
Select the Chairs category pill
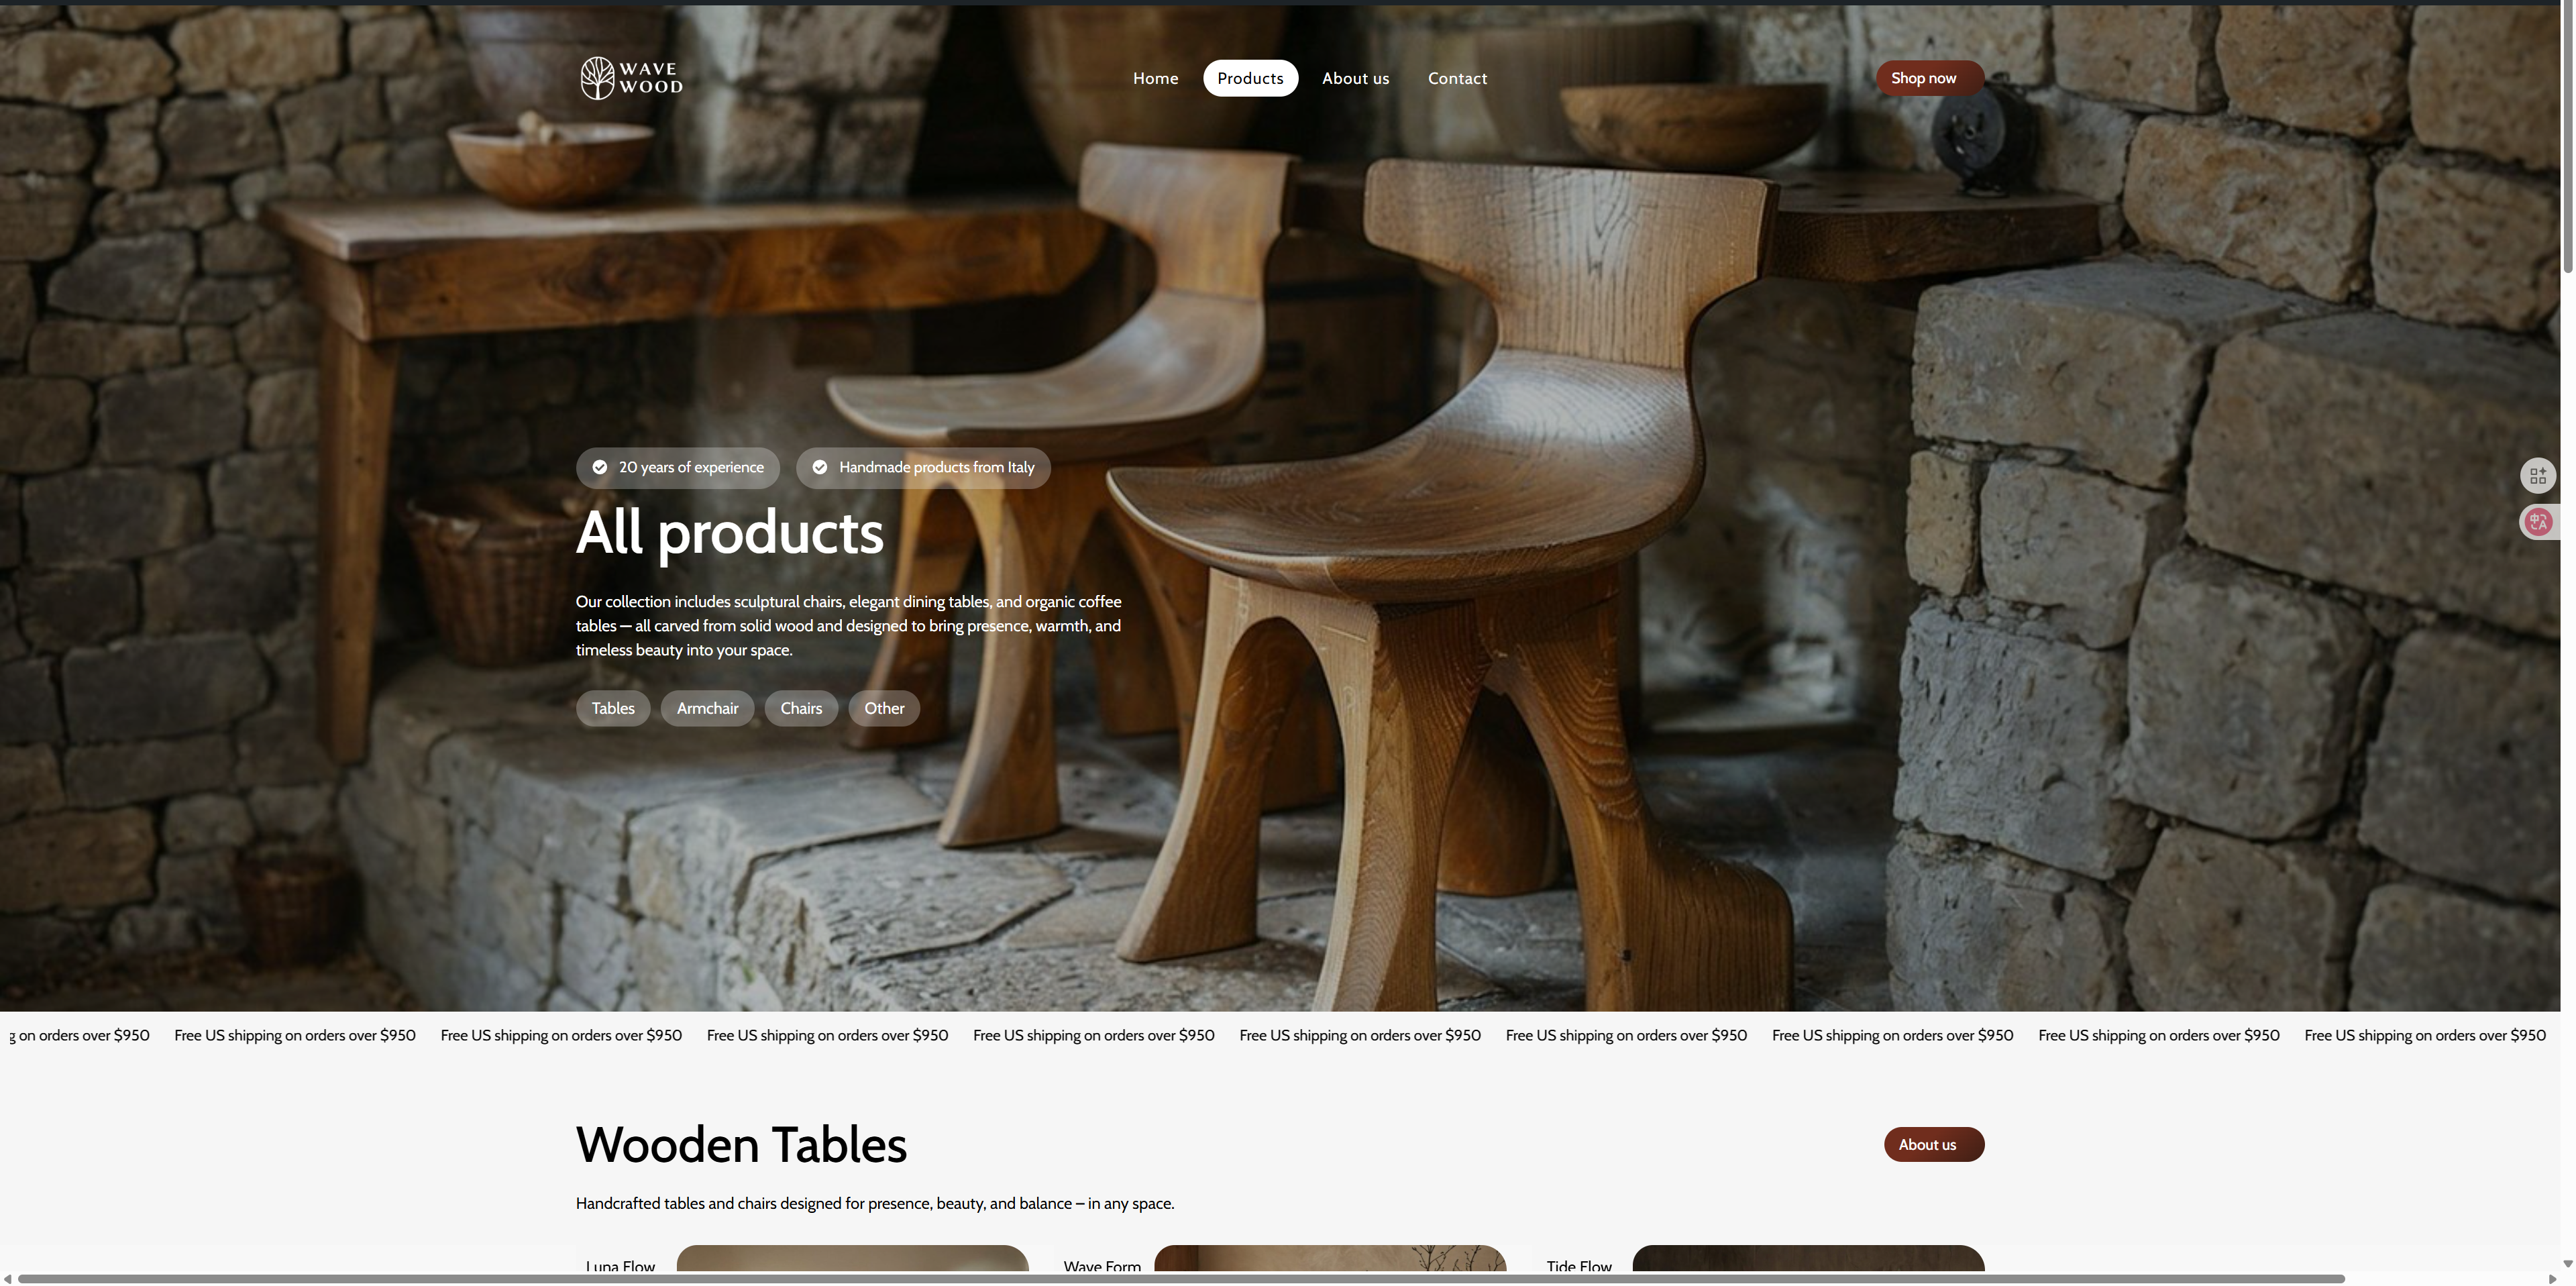[801, 709]
